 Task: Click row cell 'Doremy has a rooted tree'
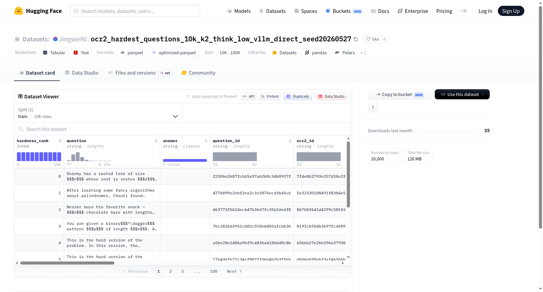coord(112,176)
